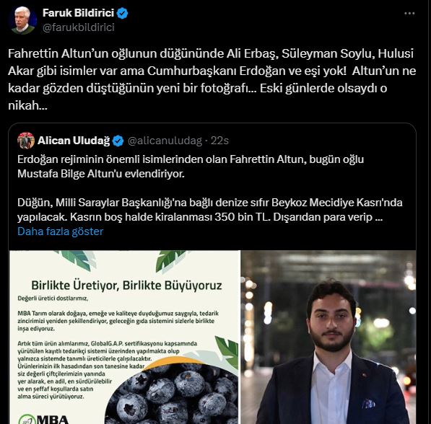The width and height of the screenshot is (431, 424).
Task: Click Faruk Bildirici's profile avatar
Action: (22, 20)
